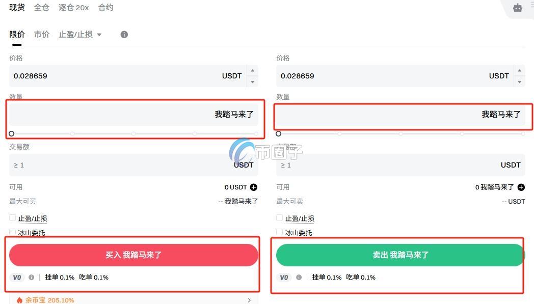Click the info icon next to sell-side V0 badge
This screenshot has height=304, width=534.
[x=299, y=278]
